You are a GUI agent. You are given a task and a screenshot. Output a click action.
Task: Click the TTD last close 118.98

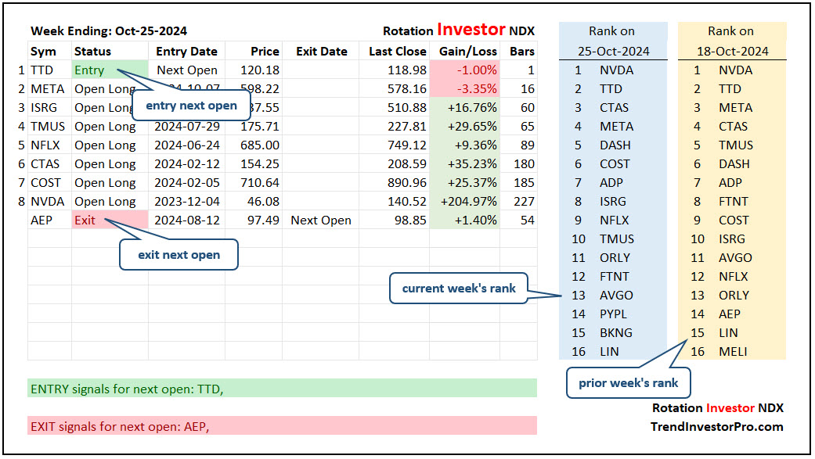[x=407, y=70]
